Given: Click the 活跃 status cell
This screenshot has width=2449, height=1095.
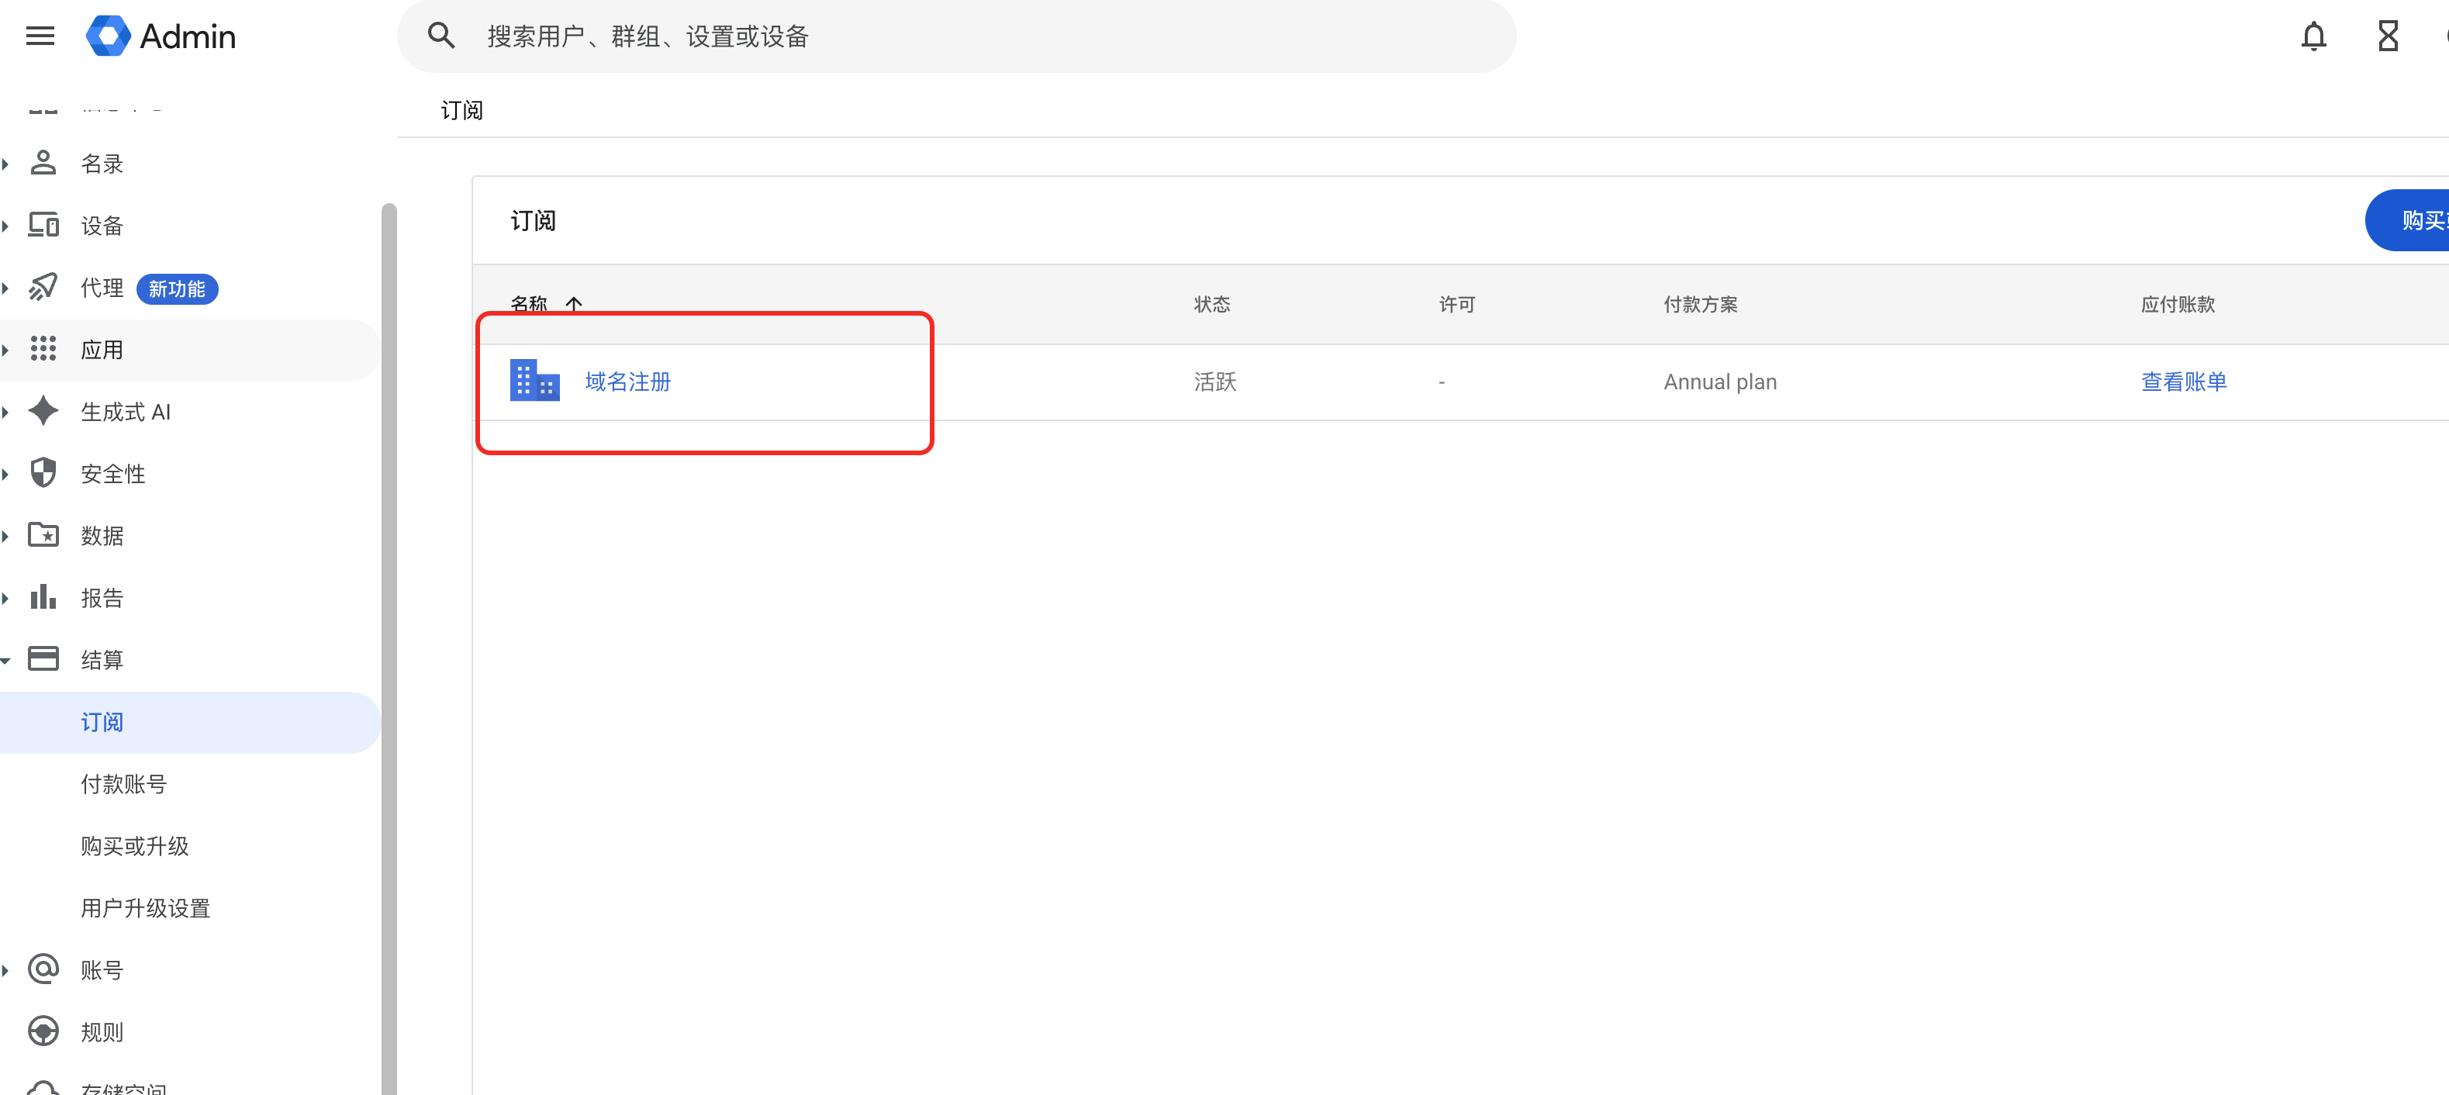Looking at the screenshot, I should pos(1215,382).
